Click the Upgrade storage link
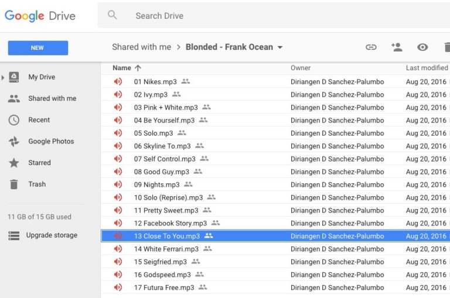 (x=52, y=235)
